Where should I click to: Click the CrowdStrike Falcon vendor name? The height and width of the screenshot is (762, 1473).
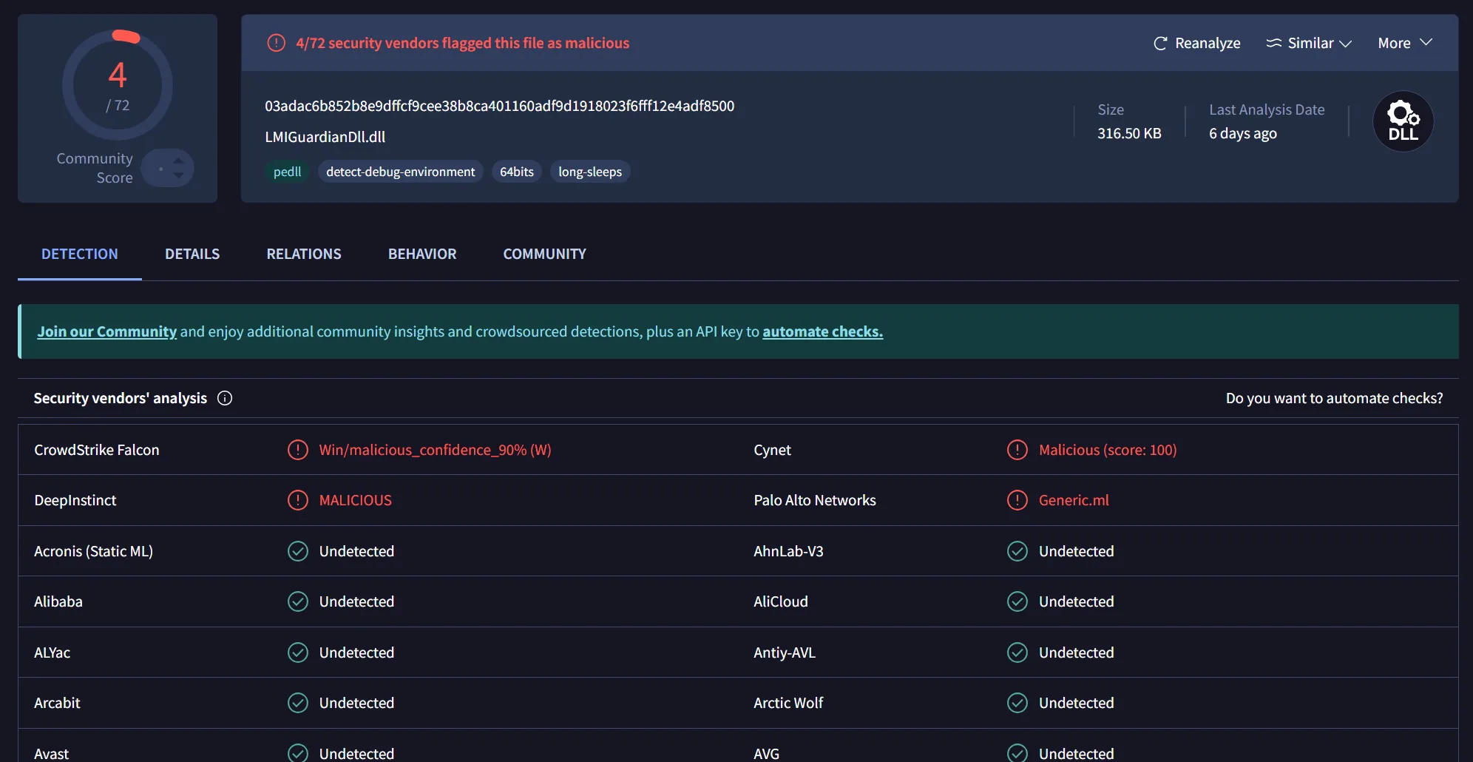[x=96, y=450]
